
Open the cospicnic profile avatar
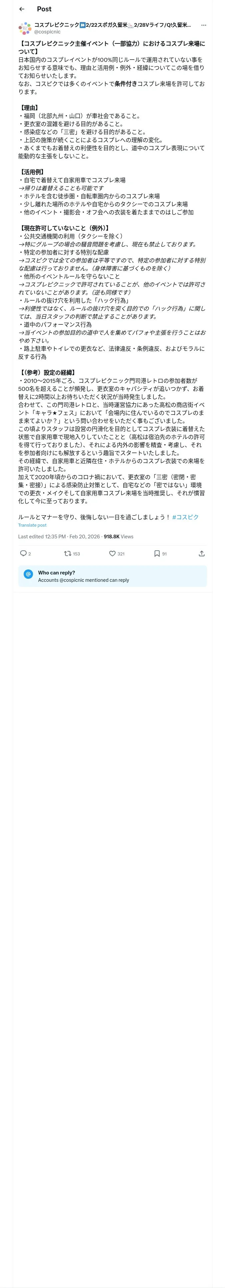pyautogui.click(x=24, y=28)
